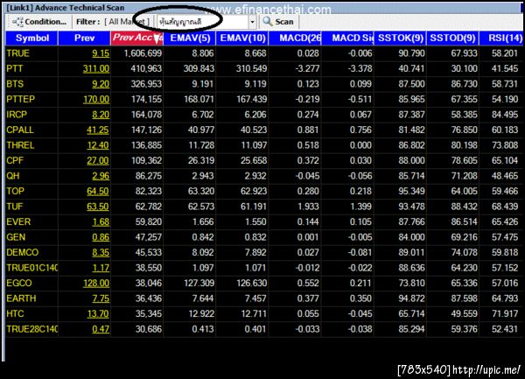Select the PTT symbol
This screenshot has width=525, height=379.
[x=15, y=68]
